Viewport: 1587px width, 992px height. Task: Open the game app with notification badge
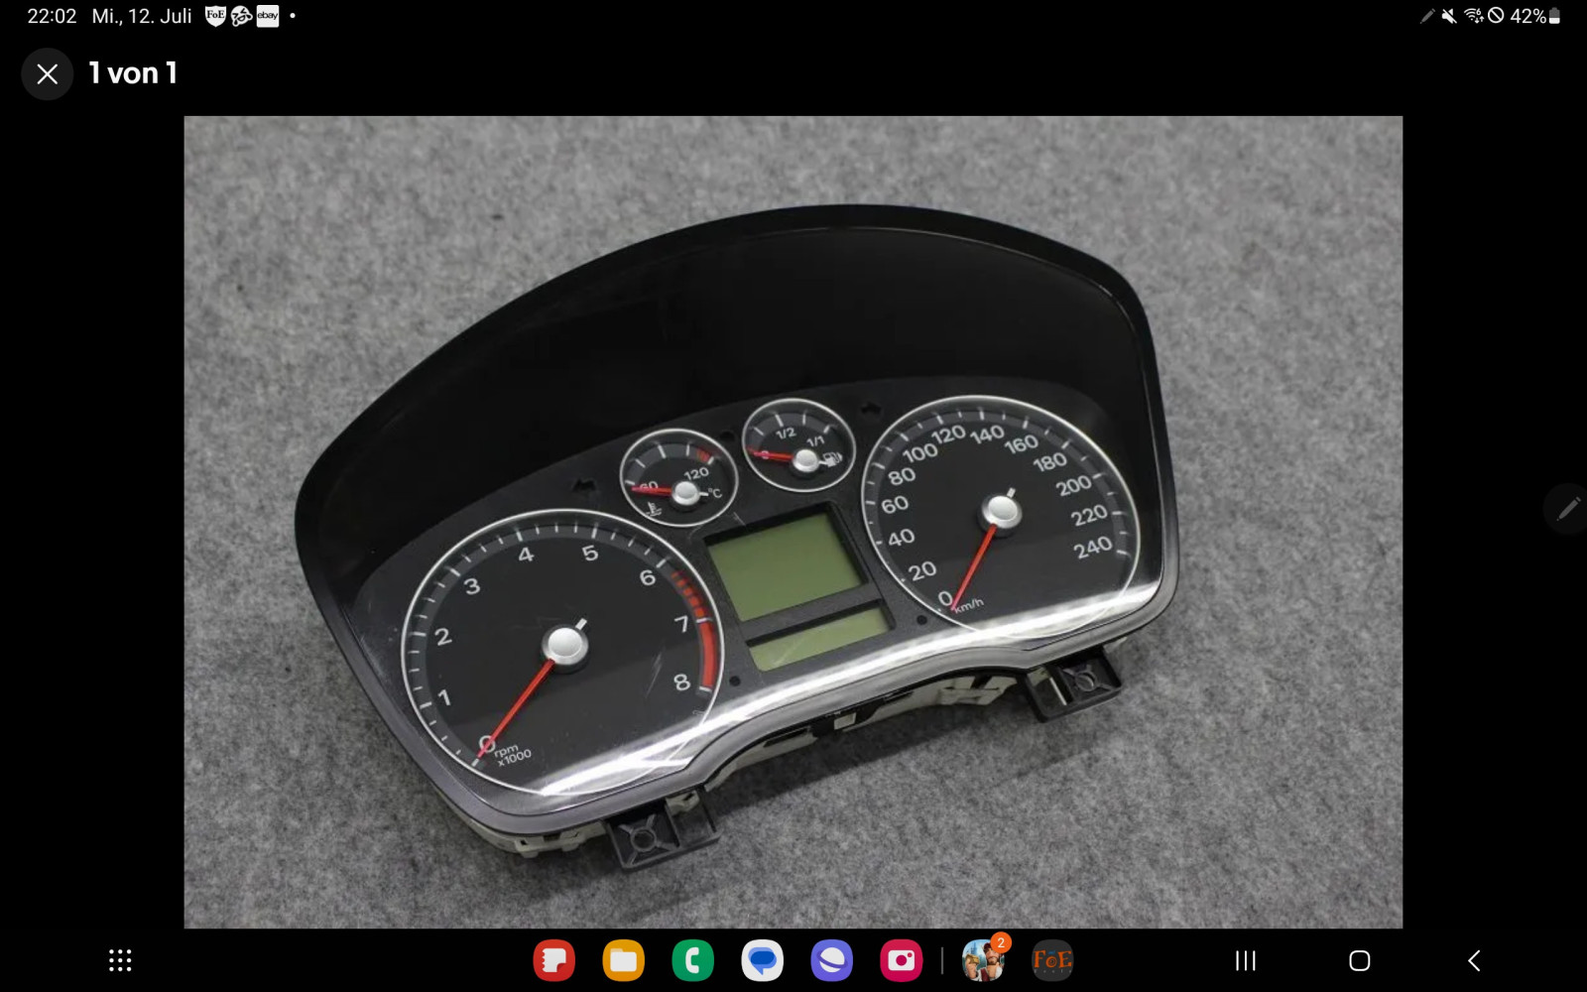982,960
